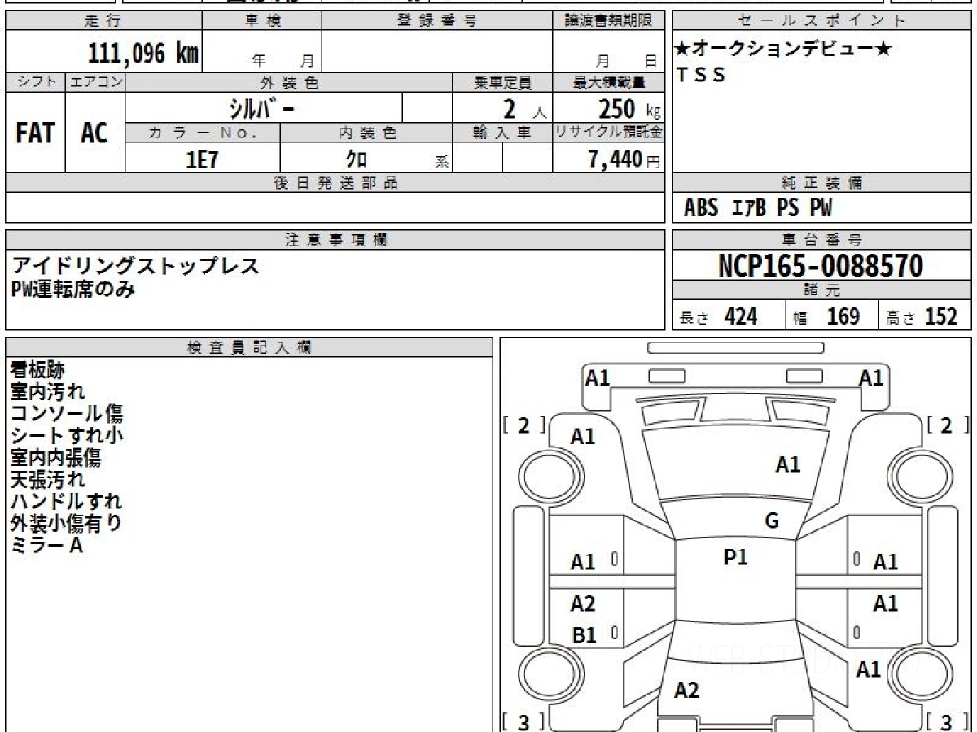Select the inspector note ハンドルすれ

(x=67, y=502)
